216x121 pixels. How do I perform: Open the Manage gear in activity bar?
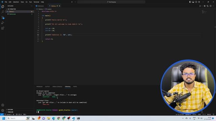(3, 111)
